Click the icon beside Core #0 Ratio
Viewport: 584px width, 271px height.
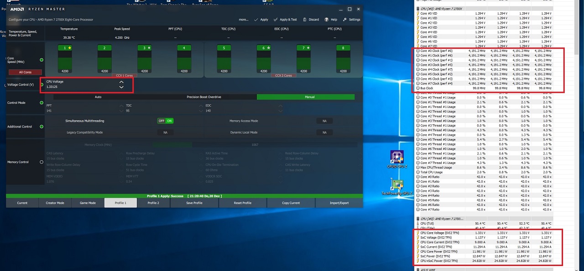click(418, 177)
